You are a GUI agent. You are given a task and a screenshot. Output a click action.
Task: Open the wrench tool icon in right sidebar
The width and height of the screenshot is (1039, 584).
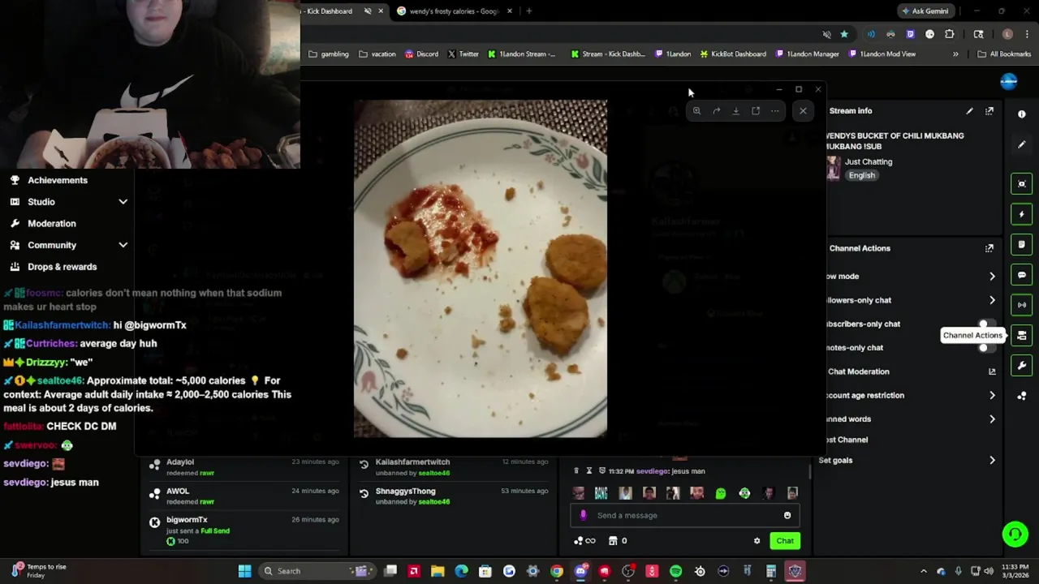[x=1022, y=365]
